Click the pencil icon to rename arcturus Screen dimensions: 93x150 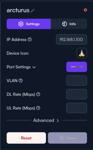click(33, 11)
